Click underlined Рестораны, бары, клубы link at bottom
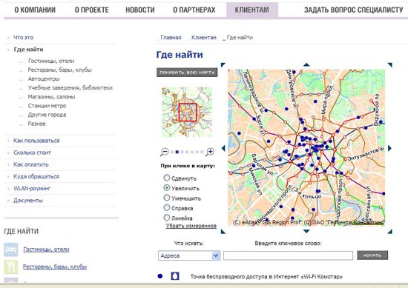 (x=55, y=267)
